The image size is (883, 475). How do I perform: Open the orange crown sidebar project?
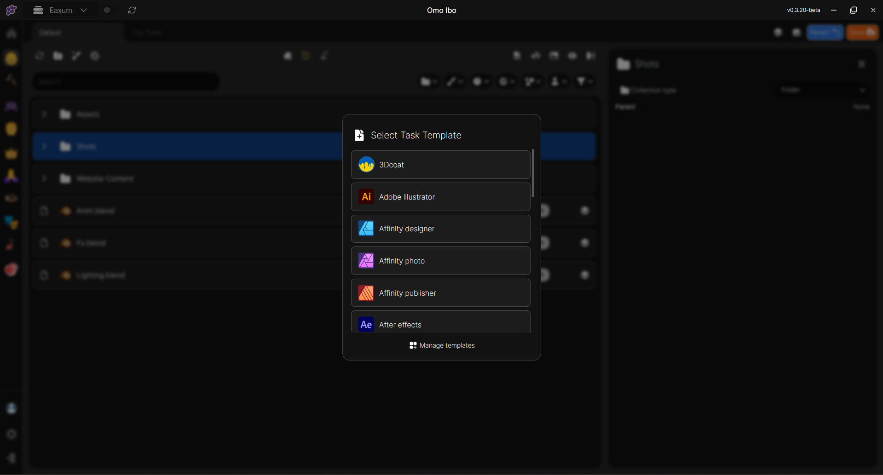click(x=12, y=154)
